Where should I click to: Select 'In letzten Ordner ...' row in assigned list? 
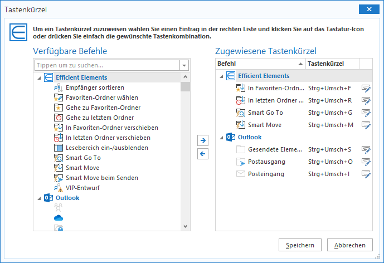point(294,100)
